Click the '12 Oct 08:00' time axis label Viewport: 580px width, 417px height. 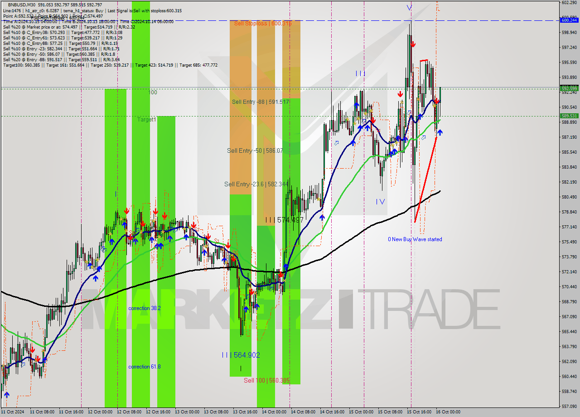pos(129,412)
